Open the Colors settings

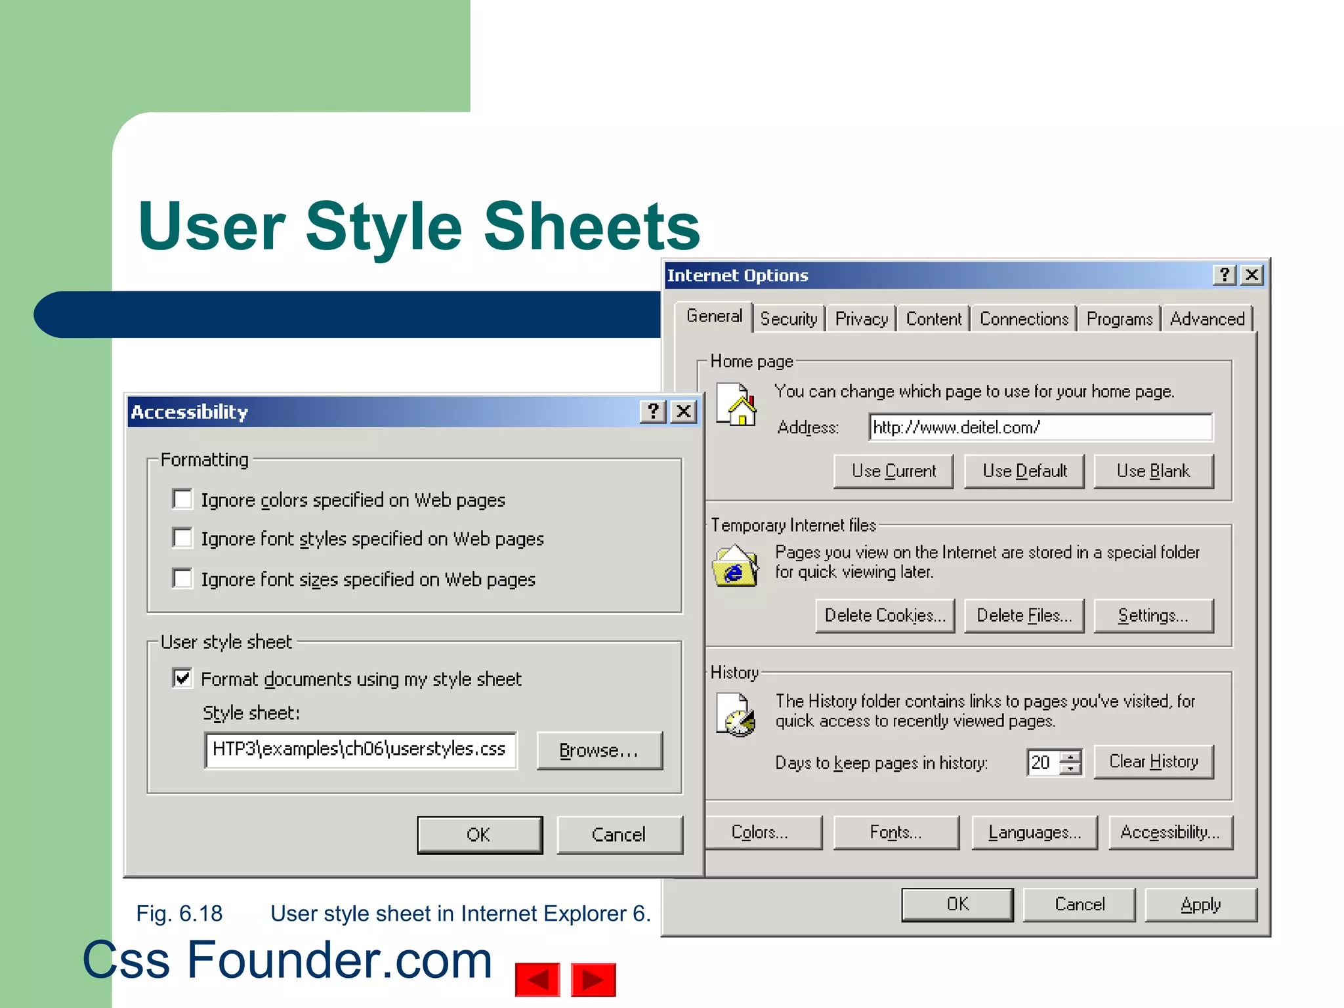pyautogui.click(x=763, y=833)
